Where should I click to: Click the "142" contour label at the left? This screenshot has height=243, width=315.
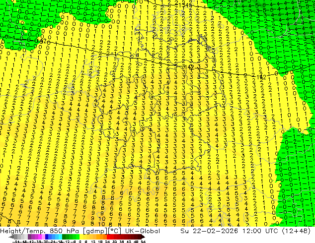point(42,41)
